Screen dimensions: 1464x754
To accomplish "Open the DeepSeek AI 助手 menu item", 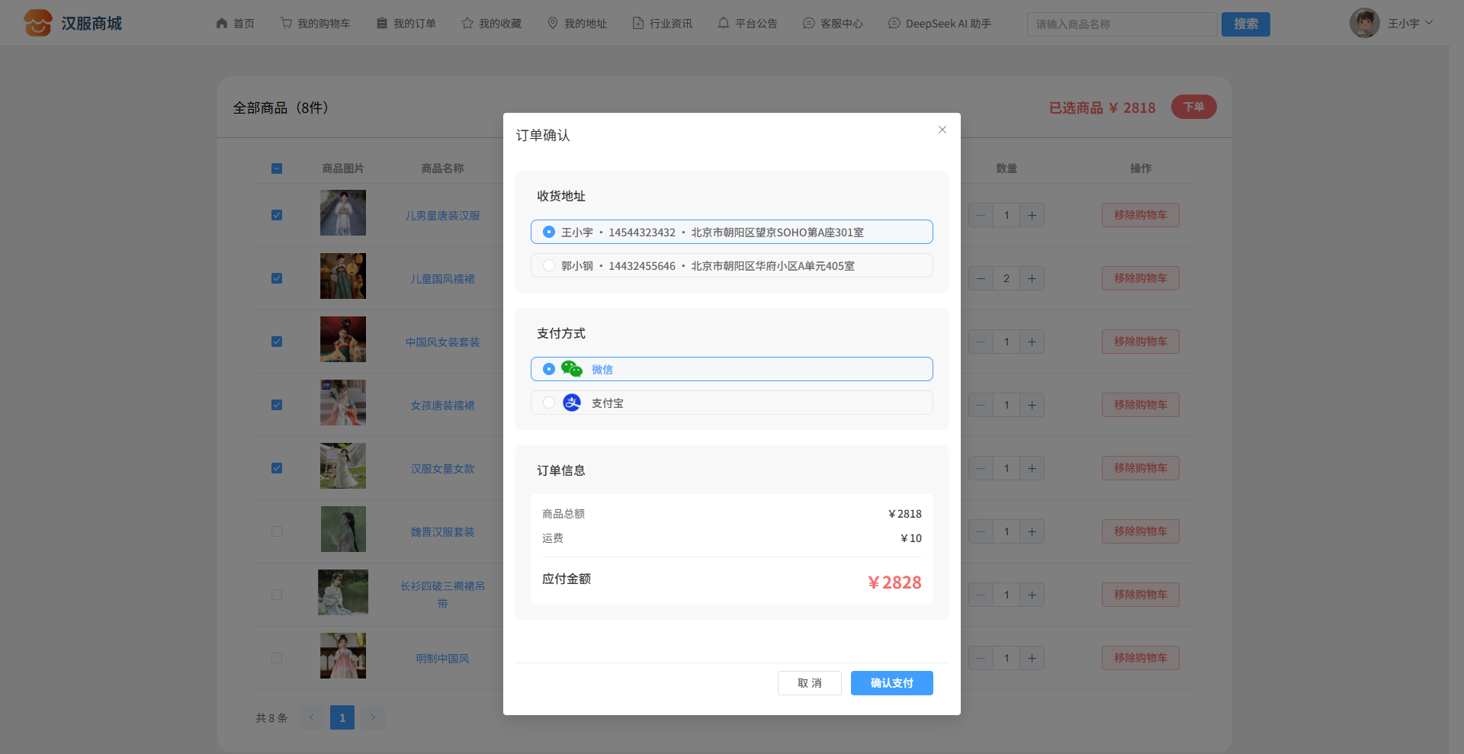I will tap(940, 24).
